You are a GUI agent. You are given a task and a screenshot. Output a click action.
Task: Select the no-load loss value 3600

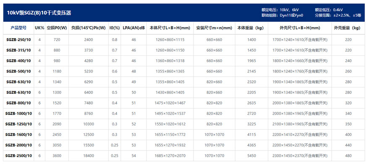point(57,156)
